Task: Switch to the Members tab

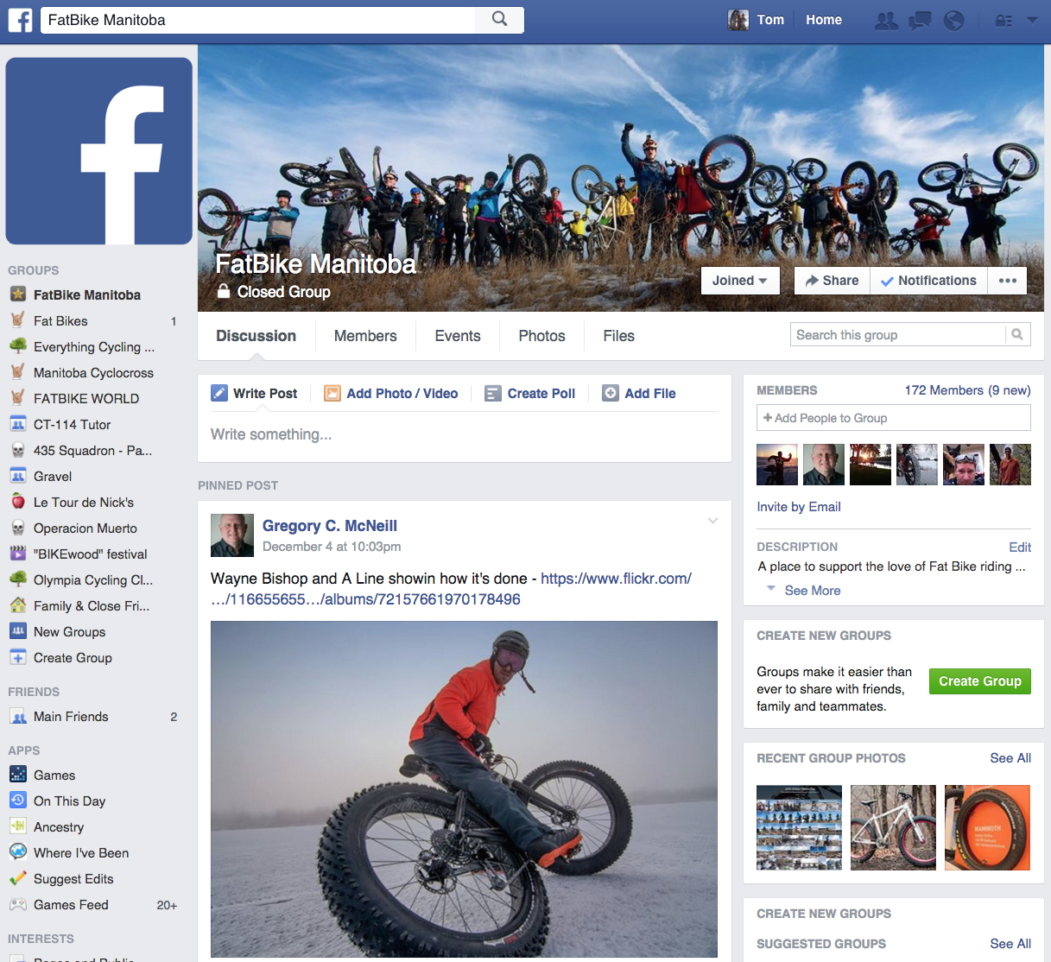Action: pyautogui.click(x=365, y=336)
